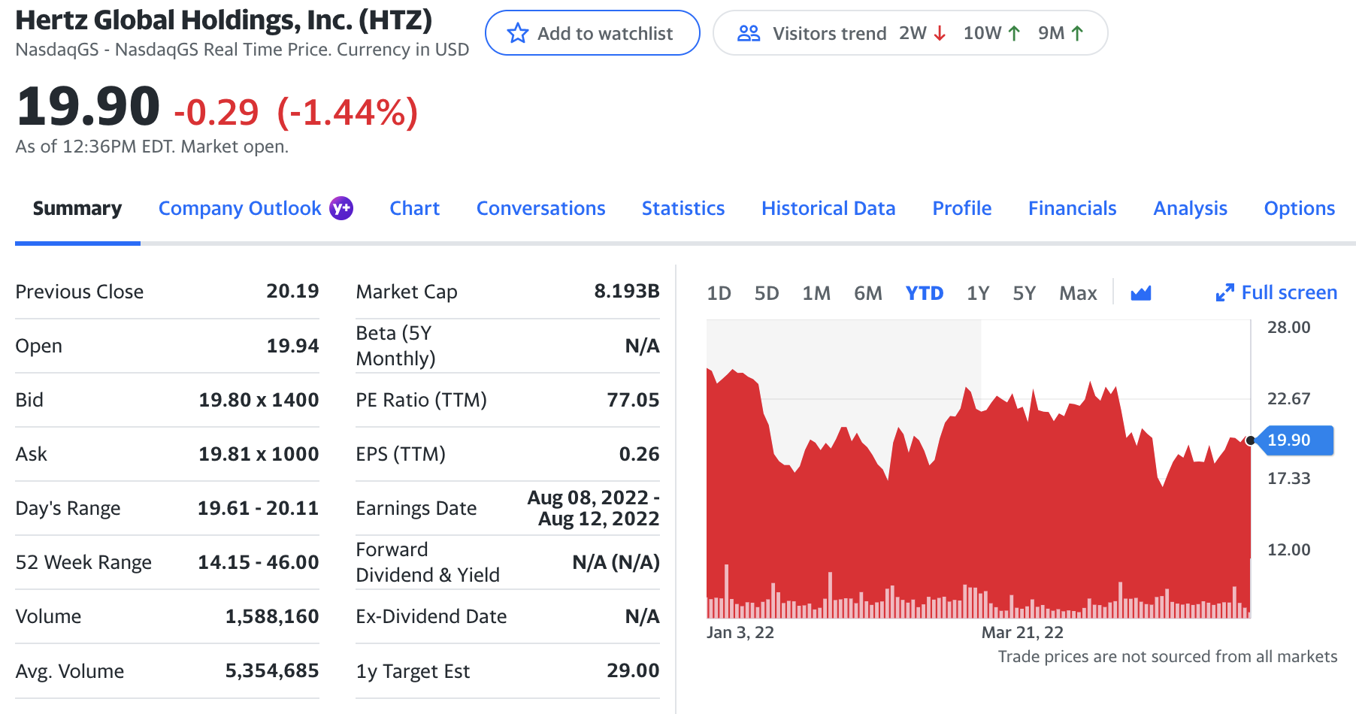Select the 1D chart range

pos(719,293)
